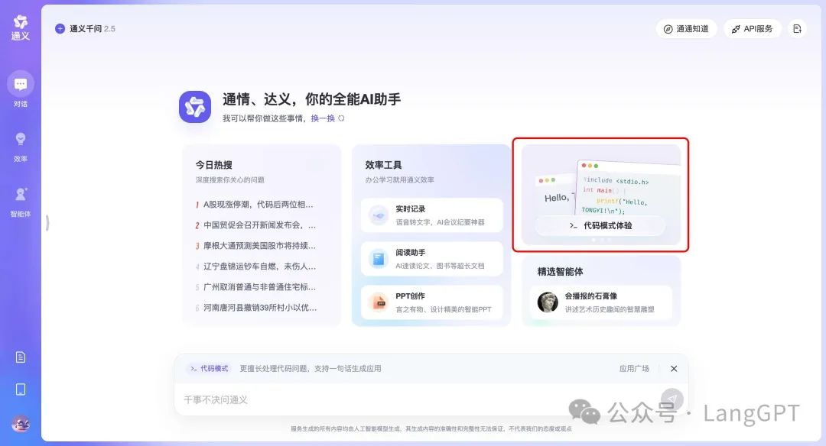
Task: Click the 代码模式 tag in input bar
Action: (x=209, y=369)
